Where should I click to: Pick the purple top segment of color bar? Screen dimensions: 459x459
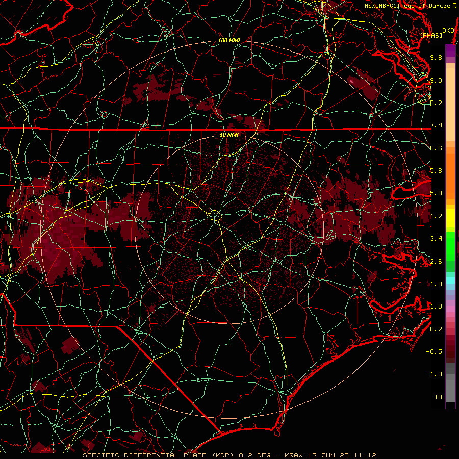pos(450,51)
